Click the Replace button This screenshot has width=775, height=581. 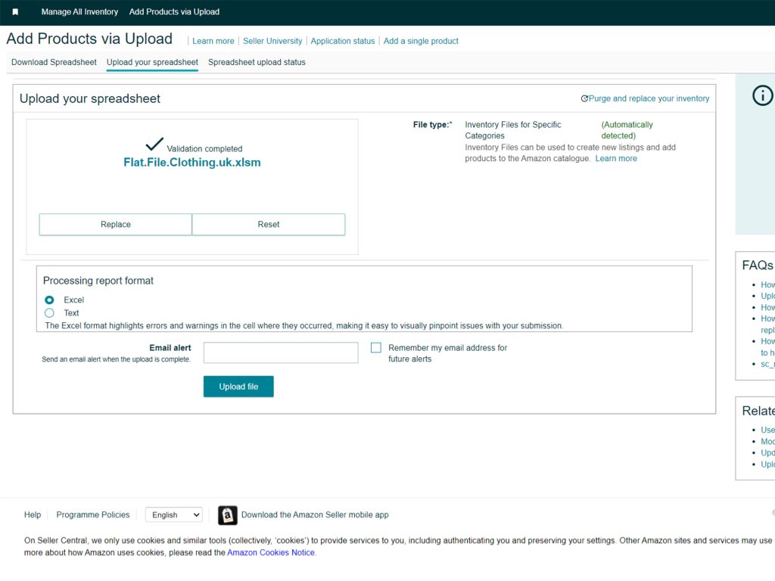pos(116,224)
